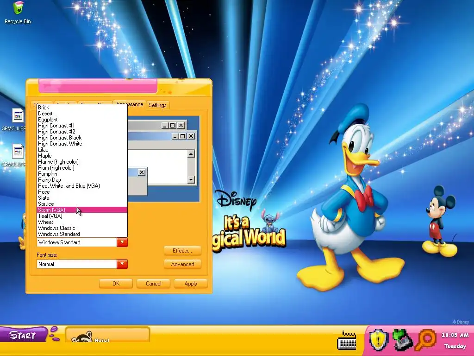474x356 pixels.
Task: Click the orange magnifier tray icon
Action: point(426,340)
